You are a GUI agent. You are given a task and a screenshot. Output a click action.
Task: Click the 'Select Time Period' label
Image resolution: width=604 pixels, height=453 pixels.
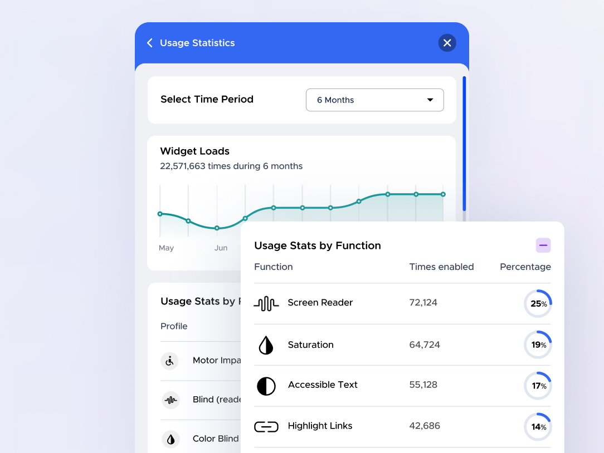pos(207,99)
